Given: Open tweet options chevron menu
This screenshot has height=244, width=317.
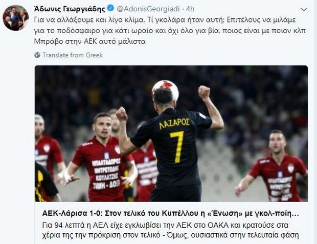Looking at the screenshot, I should click(304, 10).
